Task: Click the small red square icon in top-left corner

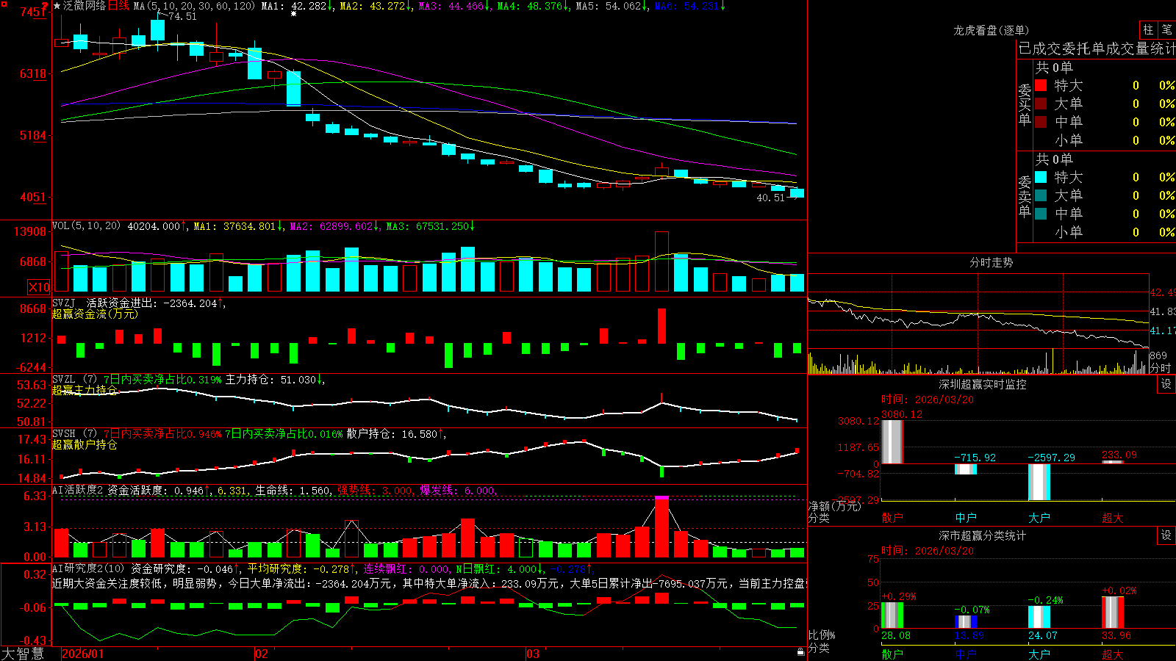Action: (3, 3)
